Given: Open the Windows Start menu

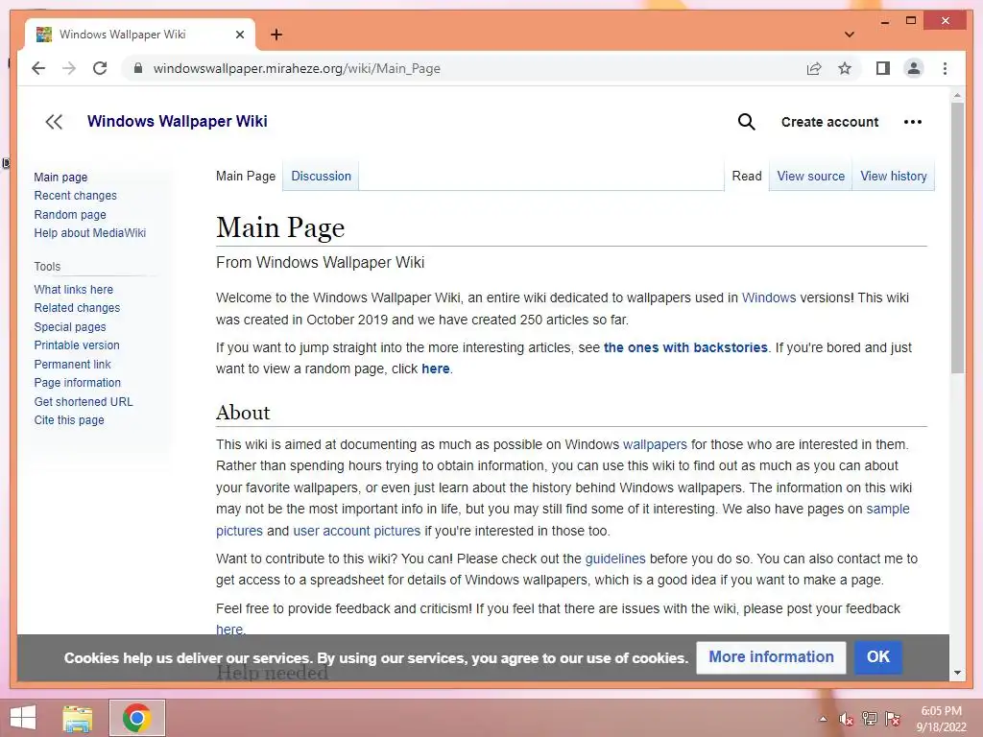Looking at the screenshot, I should 23,718.
